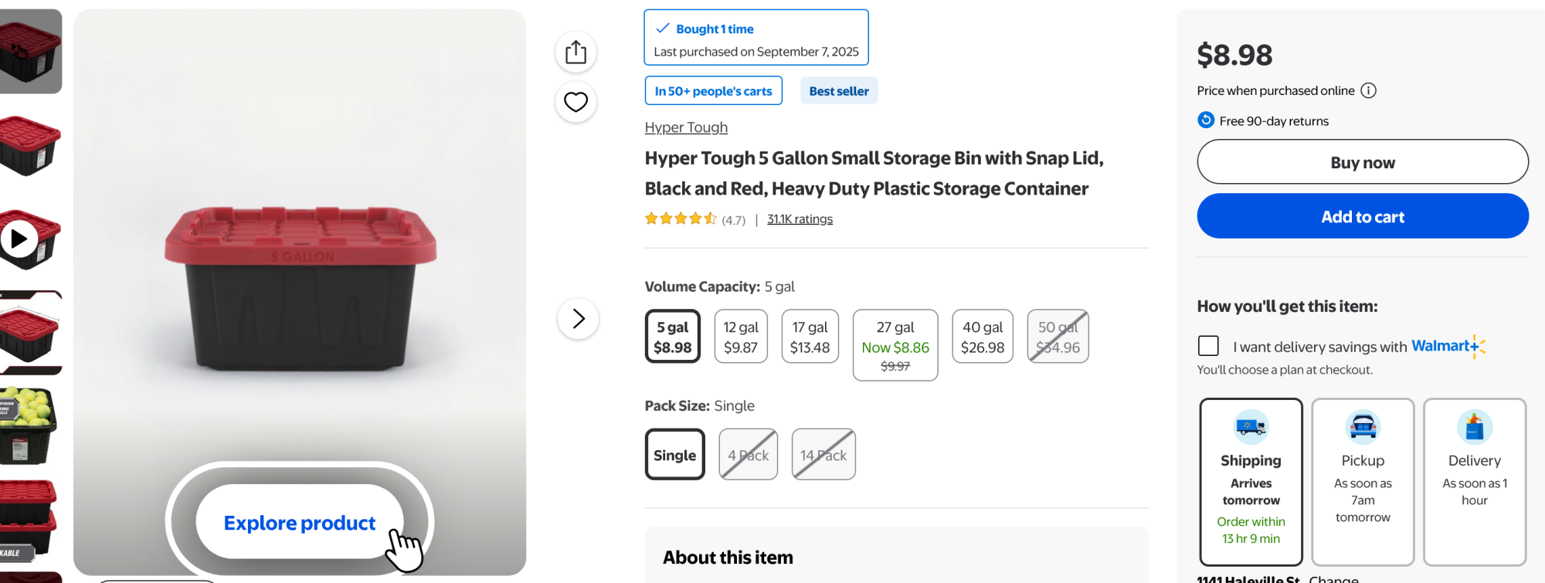The image size is (1545, 583).
Task: Select the 12 gal capacity option
Action: click(741, 337)
